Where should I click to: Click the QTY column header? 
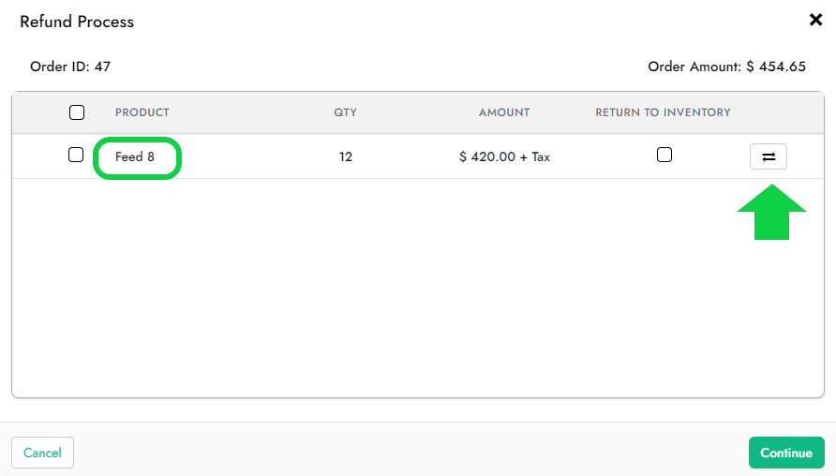[x=346, y=112]
